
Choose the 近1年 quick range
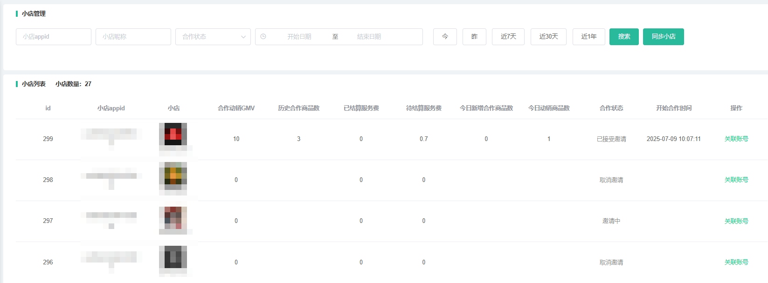point(588,37)
